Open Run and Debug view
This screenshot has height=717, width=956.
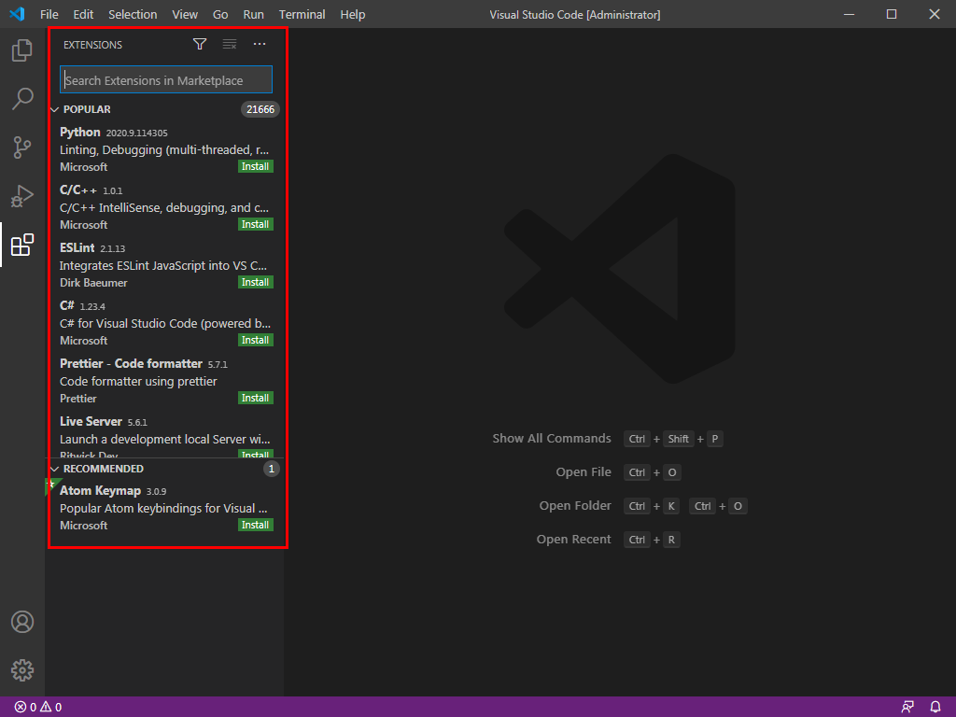22,196
